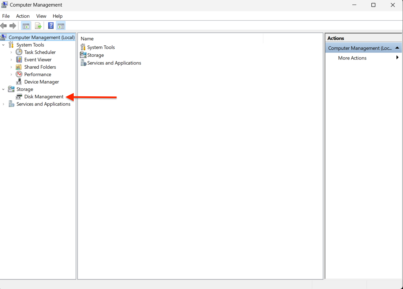
Task: Select Event Viewer in the tree
Action: click(38, 60)
